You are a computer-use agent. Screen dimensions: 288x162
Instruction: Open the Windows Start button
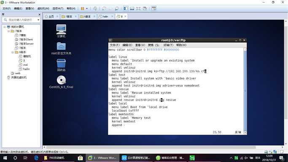[x=5, y=158]
